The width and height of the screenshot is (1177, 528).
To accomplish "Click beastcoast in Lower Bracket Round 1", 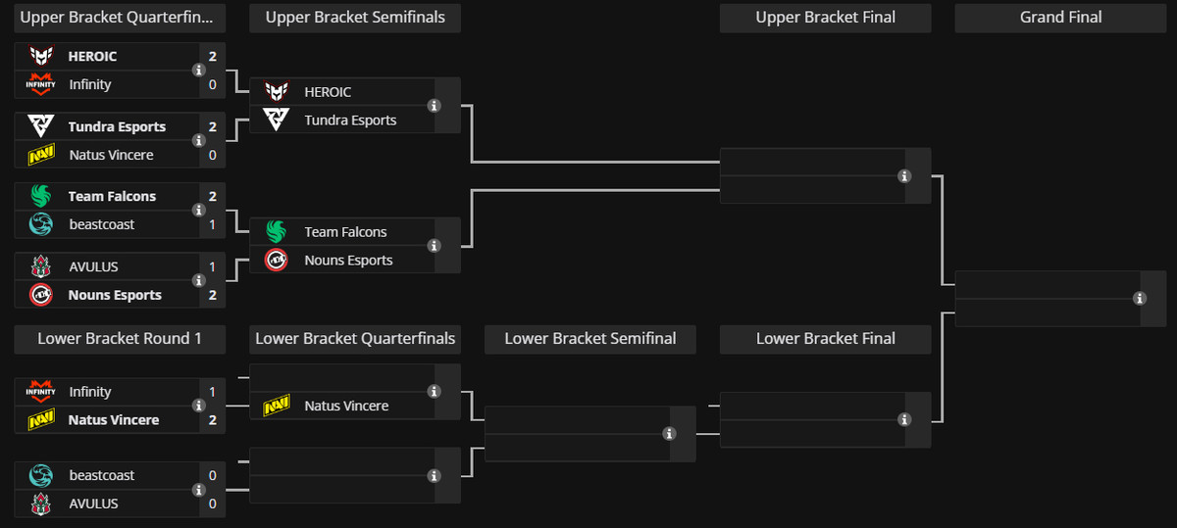I will pos(102,475).
